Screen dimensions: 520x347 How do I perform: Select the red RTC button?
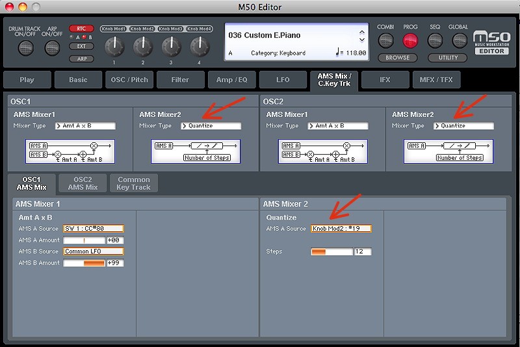[x=81, y=29]
